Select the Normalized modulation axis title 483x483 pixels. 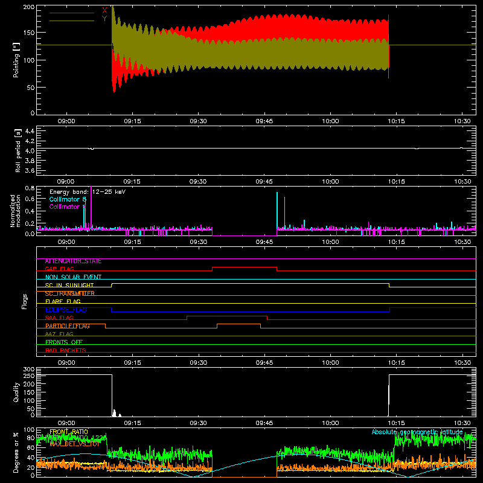15,211
